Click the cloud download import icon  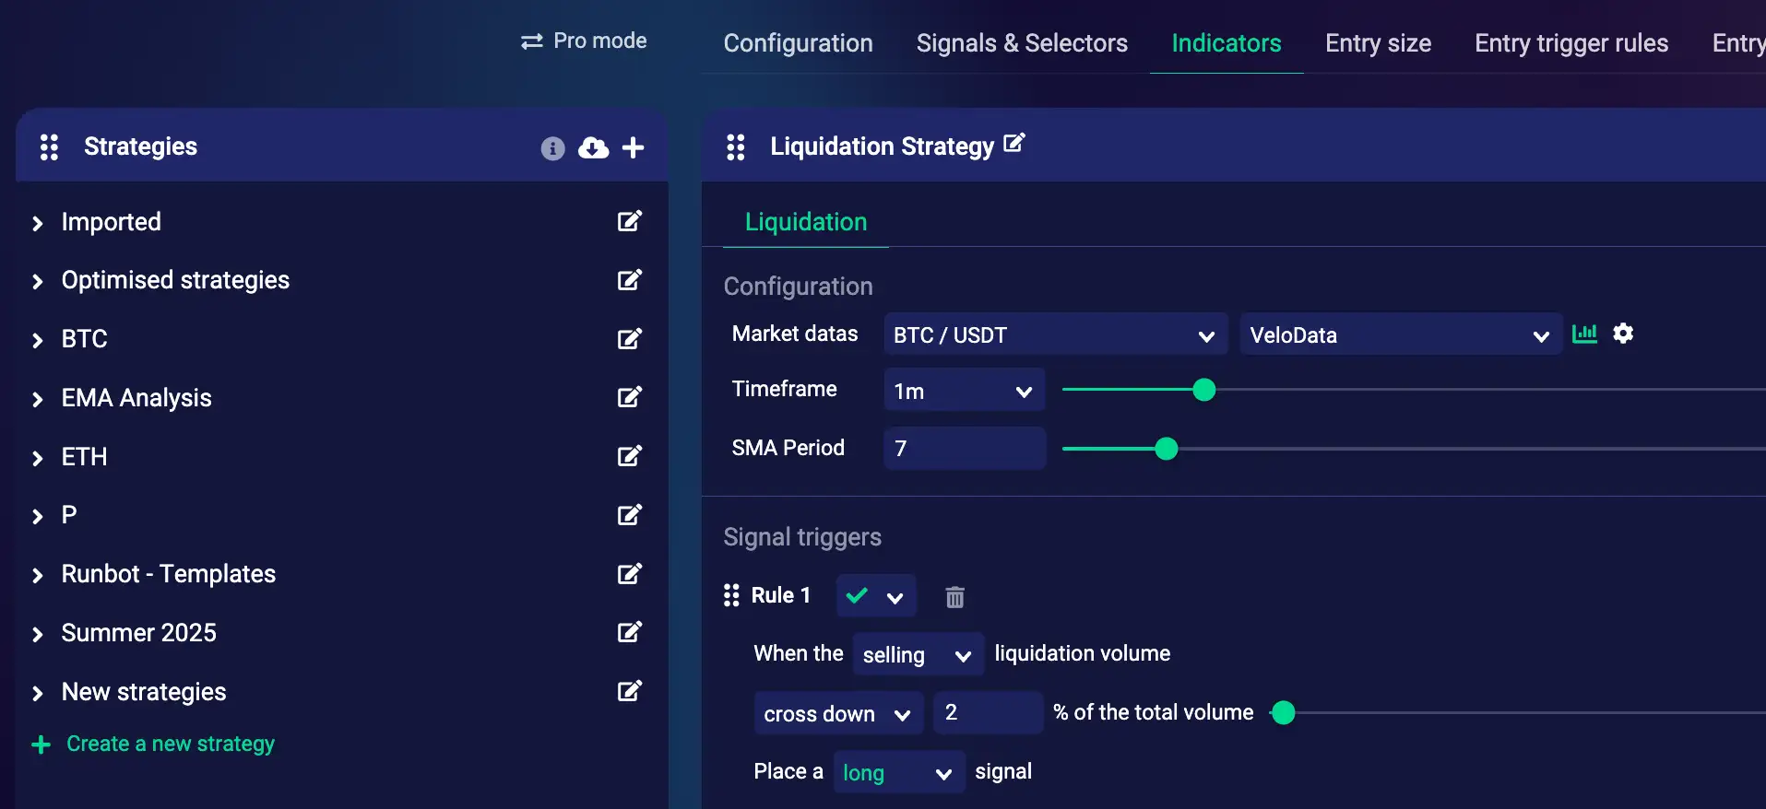593,147
